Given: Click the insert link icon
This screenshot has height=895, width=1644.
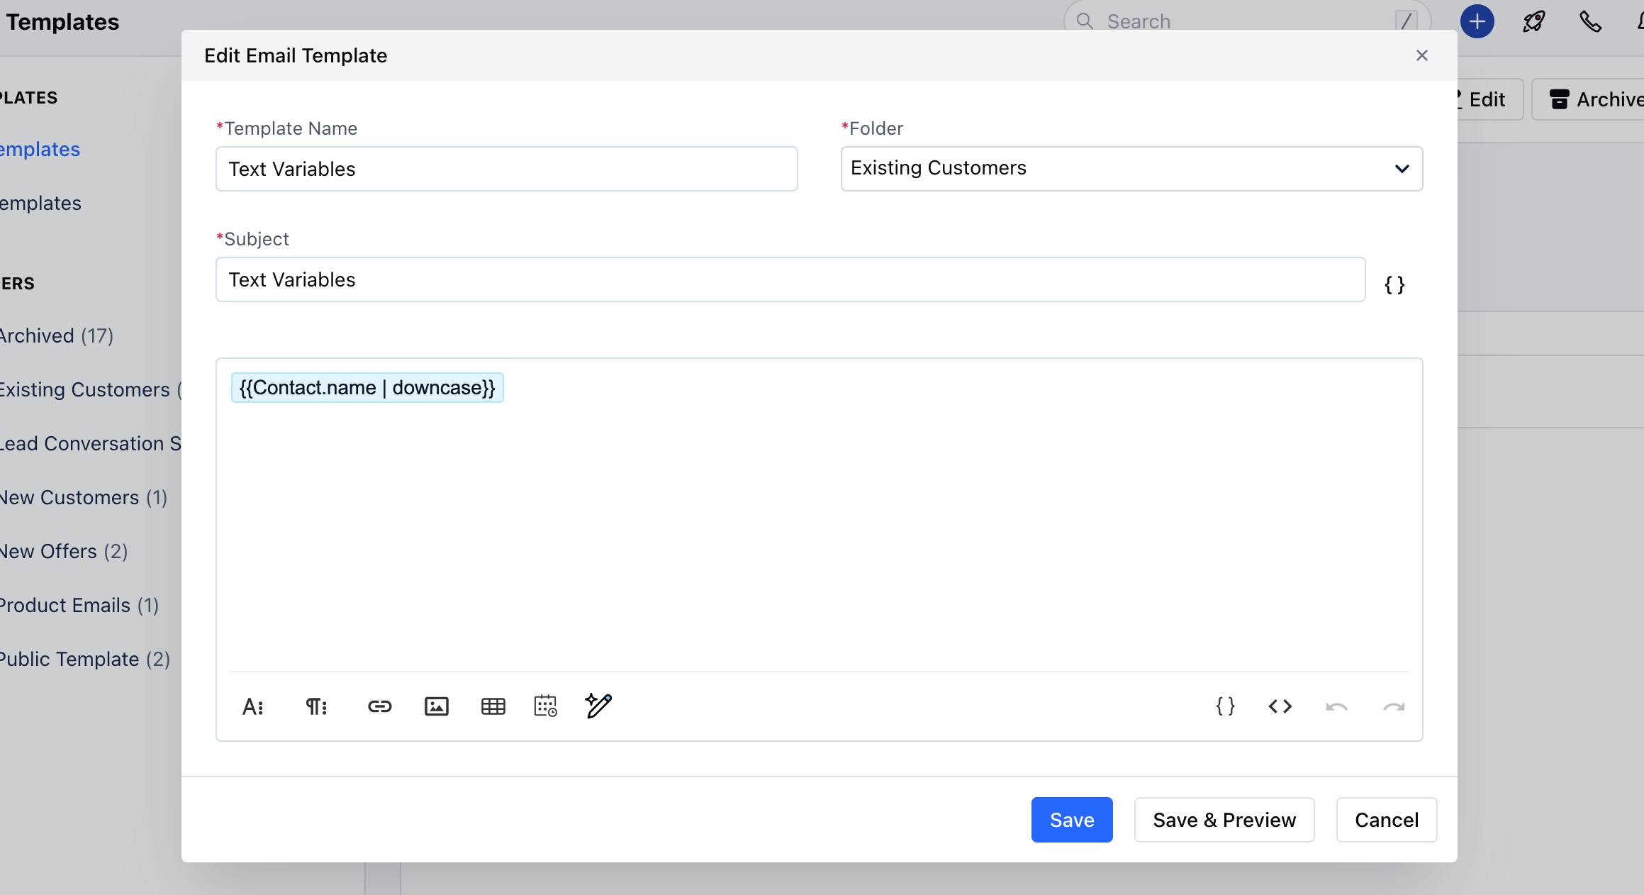Looking at the screenshot, I should (379, 706).
